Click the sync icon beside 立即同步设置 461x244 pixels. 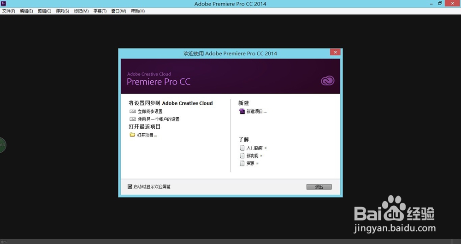(x=133, y=112)
